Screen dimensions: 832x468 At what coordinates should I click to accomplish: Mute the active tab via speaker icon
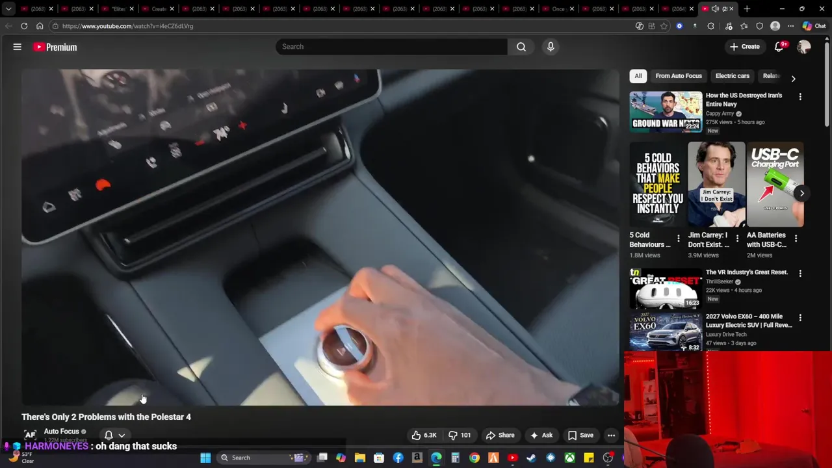(715, 9)
